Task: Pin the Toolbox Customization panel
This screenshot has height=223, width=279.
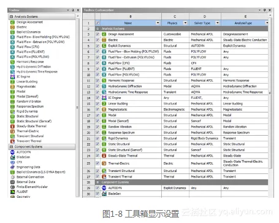Action: coord(264,10)
